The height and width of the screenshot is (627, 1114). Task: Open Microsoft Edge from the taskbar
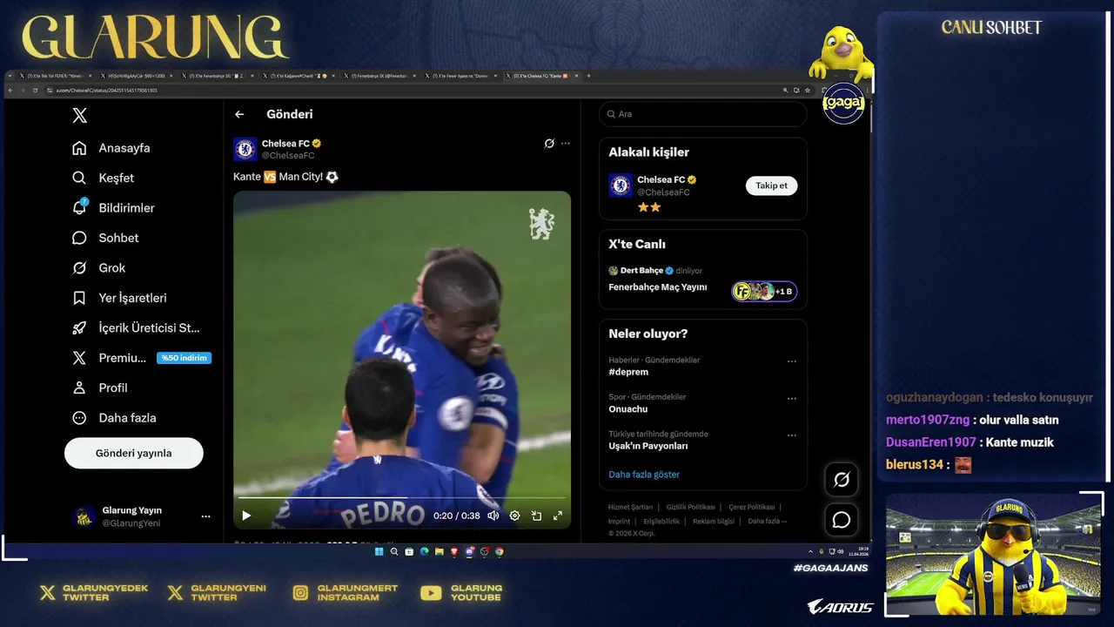(x=425, y=551)
